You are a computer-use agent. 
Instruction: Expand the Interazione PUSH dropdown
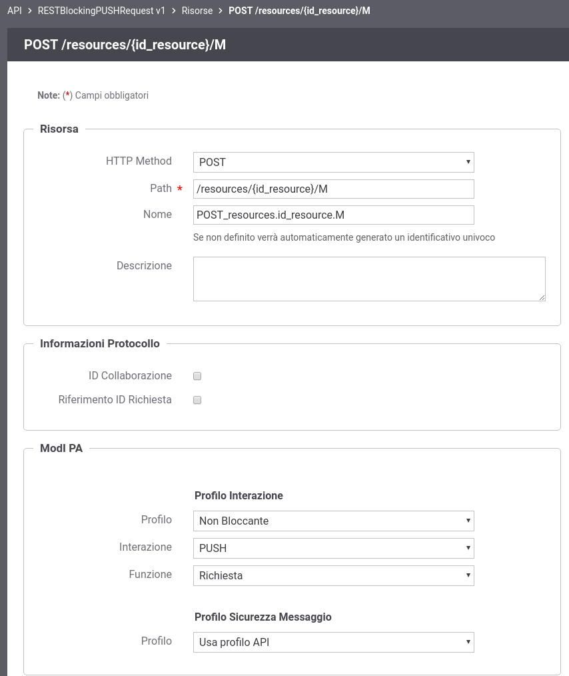[x=333, y=548]
